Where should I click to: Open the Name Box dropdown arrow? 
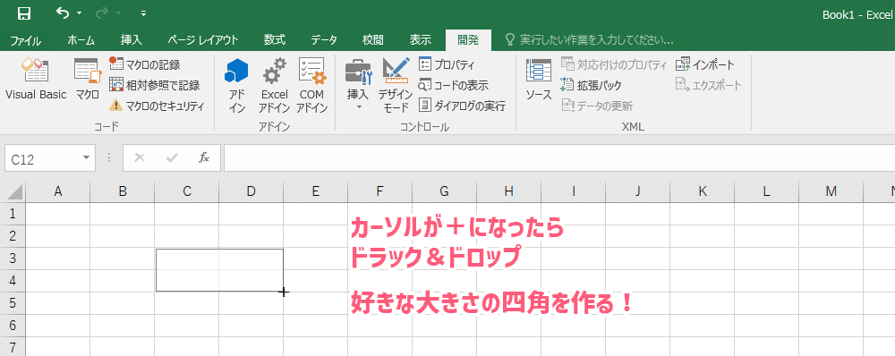[x=86, y=158]
